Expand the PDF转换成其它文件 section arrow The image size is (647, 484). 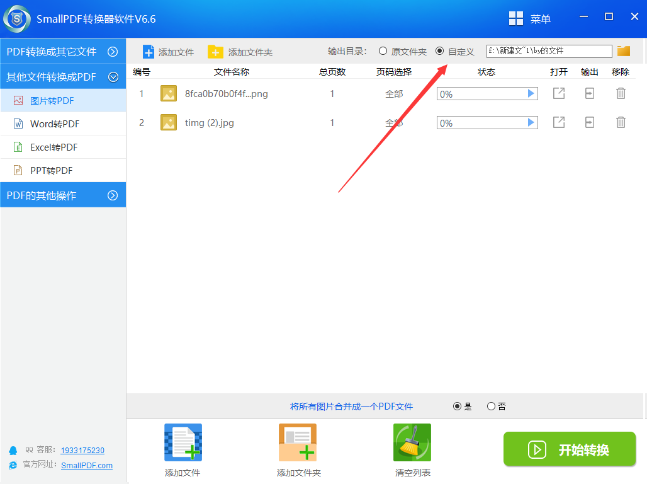pyautogui.click(x=113, y=52)
